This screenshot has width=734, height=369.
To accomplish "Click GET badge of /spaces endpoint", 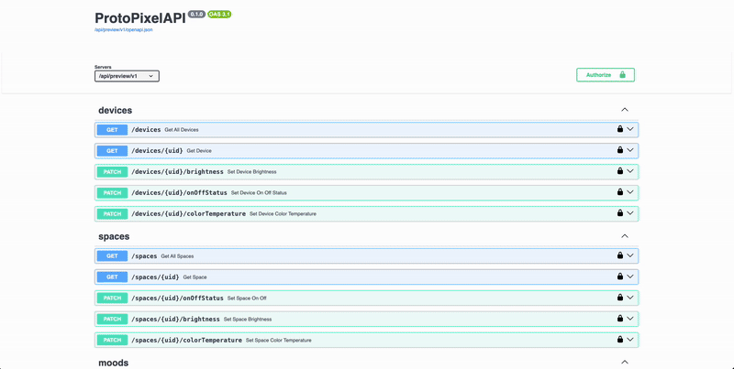I will pyautogui.click(x=112, y=256).
